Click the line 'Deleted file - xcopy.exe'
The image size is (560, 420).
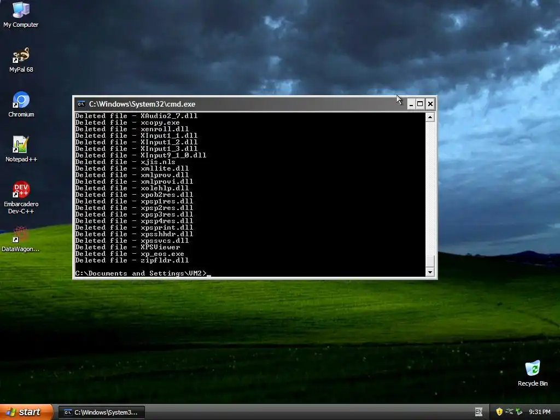(x=127, y=122)
